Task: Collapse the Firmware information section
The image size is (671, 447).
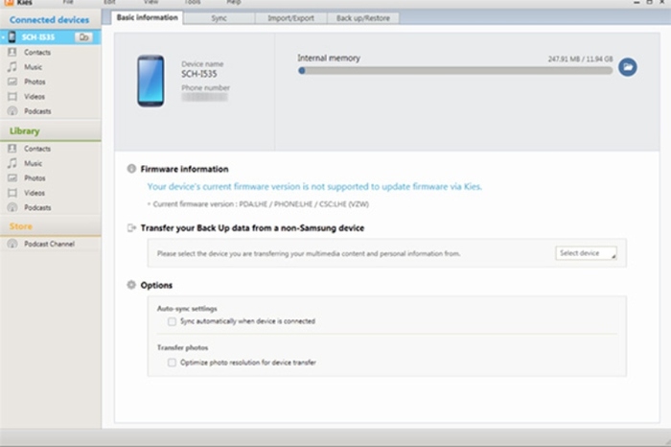Action: click(x=131, y=169)
